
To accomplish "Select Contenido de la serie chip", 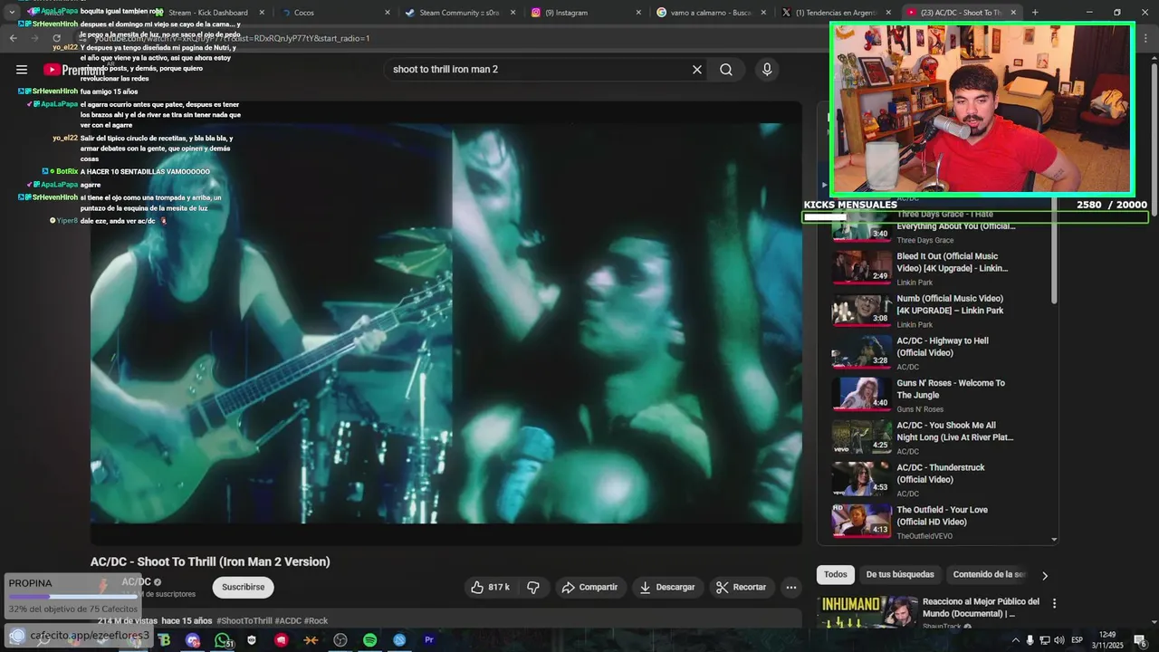I will pos(989,575).
